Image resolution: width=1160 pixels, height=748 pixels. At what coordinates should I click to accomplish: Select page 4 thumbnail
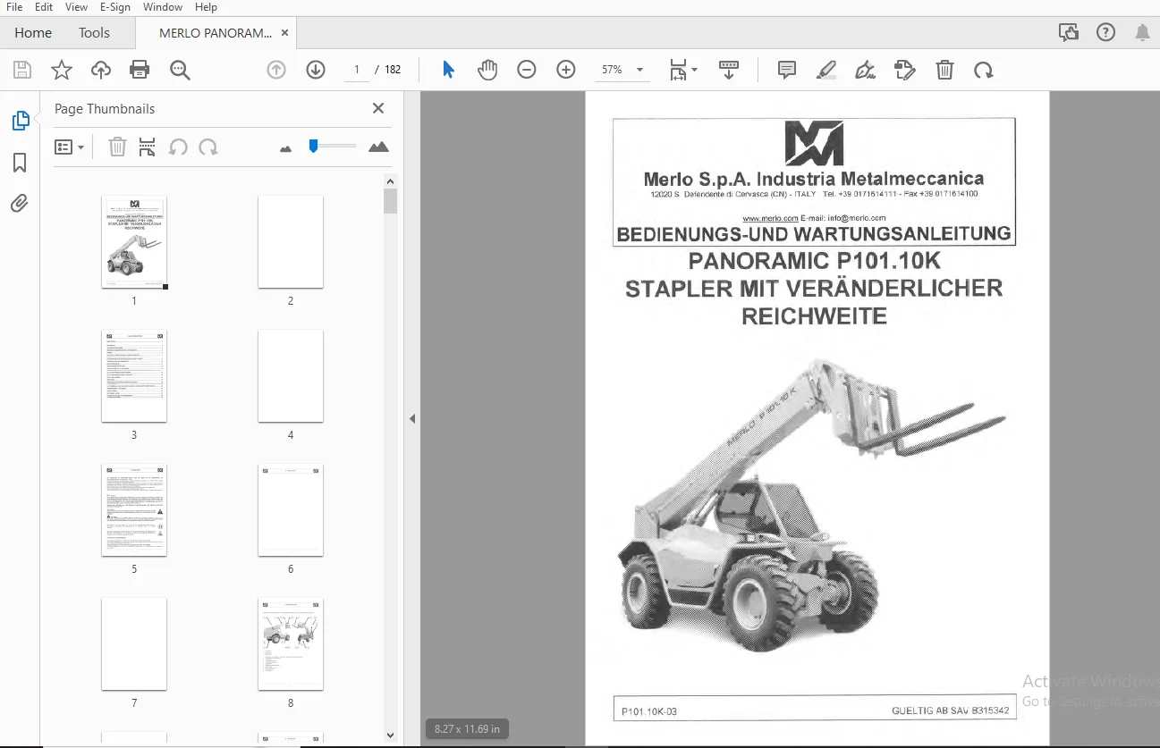(291, 376)
